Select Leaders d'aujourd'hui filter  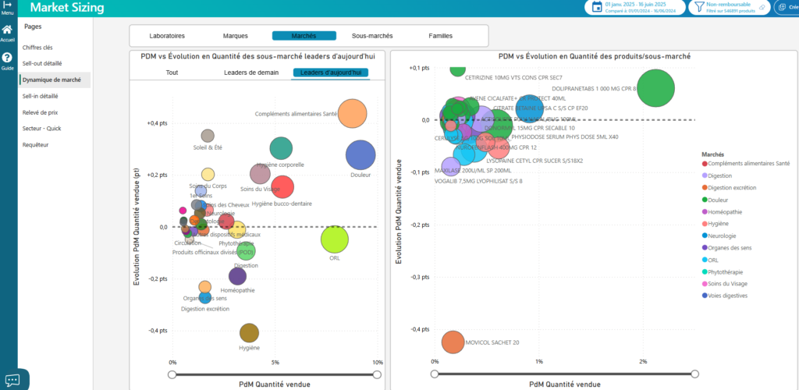coord(330,73)
